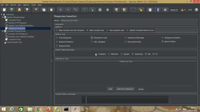Click the Cut scissors toolbar icon
The image size is (200, 112).
(x=36, y=10)
